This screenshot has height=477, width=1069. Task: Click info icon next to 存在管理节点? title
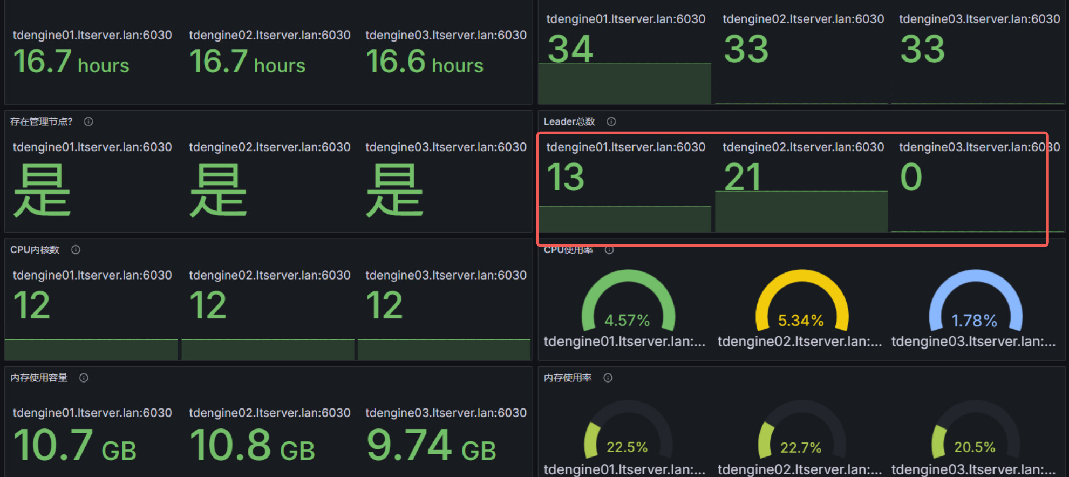[88, 121]
